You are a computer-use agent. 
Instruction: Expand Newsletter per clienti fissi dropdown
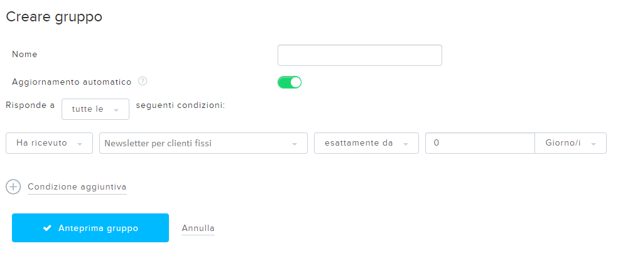[x=203, y=143]
